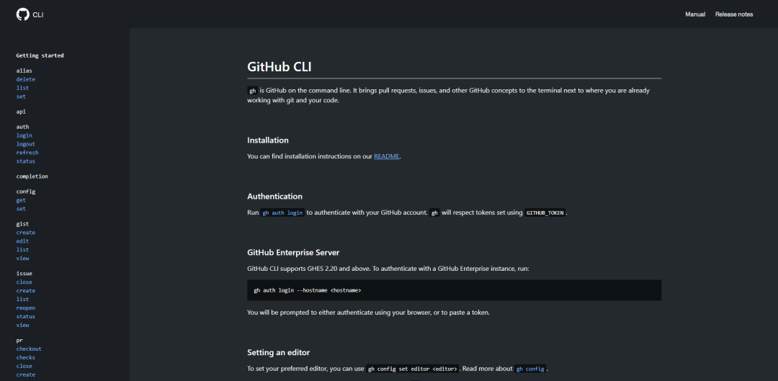Image resolution: width=778 pixels, height=381 pixels.
Task: Follow the 'gh config' link in Setting an editor
Action: click(x=529, y=369)
